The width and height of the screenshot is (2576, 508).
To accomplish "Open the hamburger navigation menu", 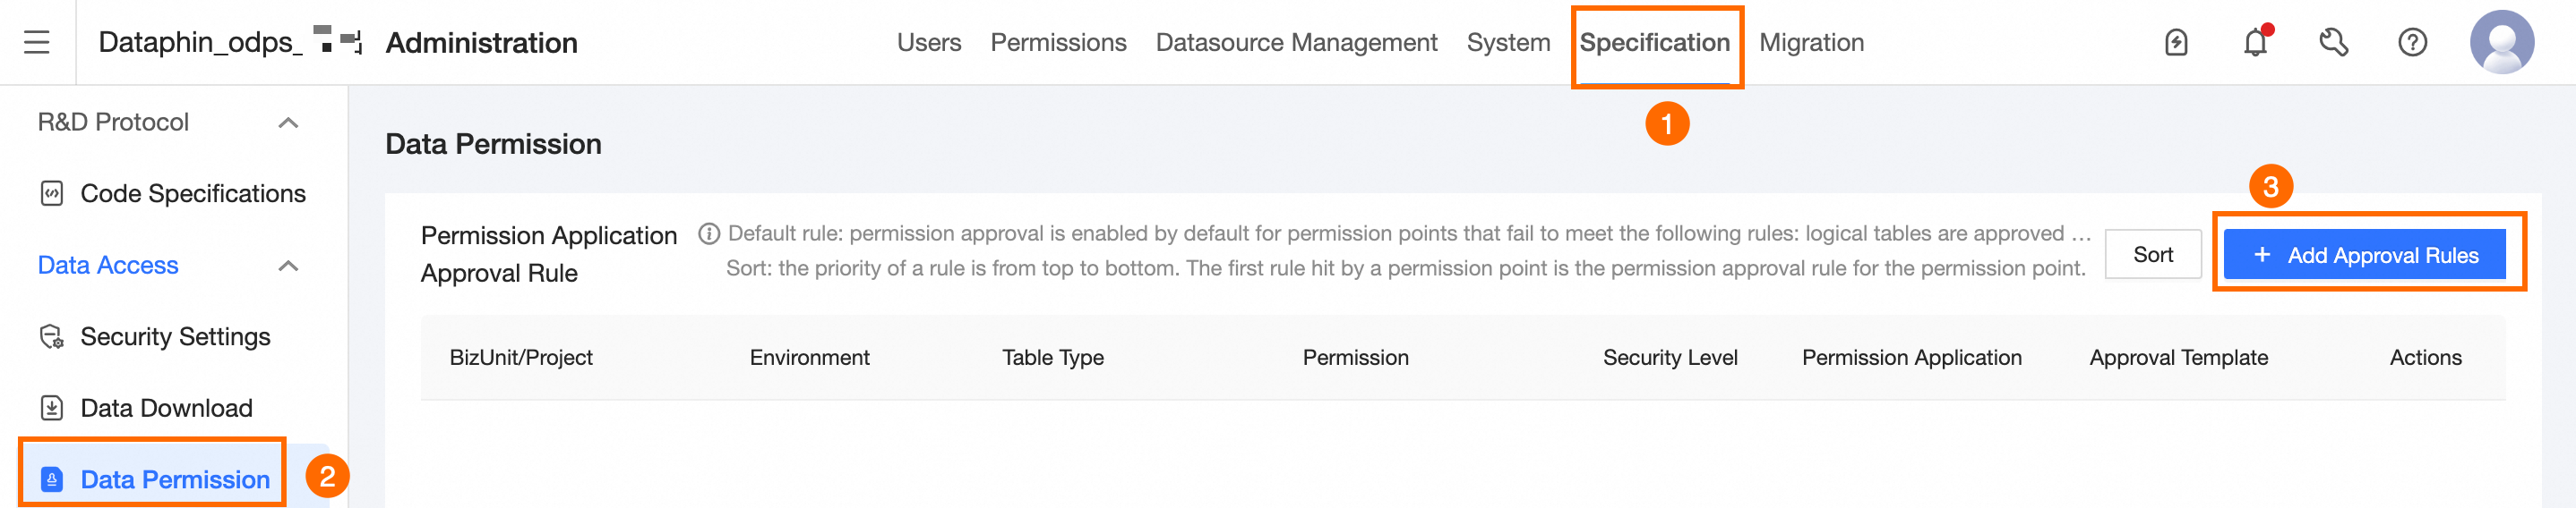I will (x=37, y=42).
